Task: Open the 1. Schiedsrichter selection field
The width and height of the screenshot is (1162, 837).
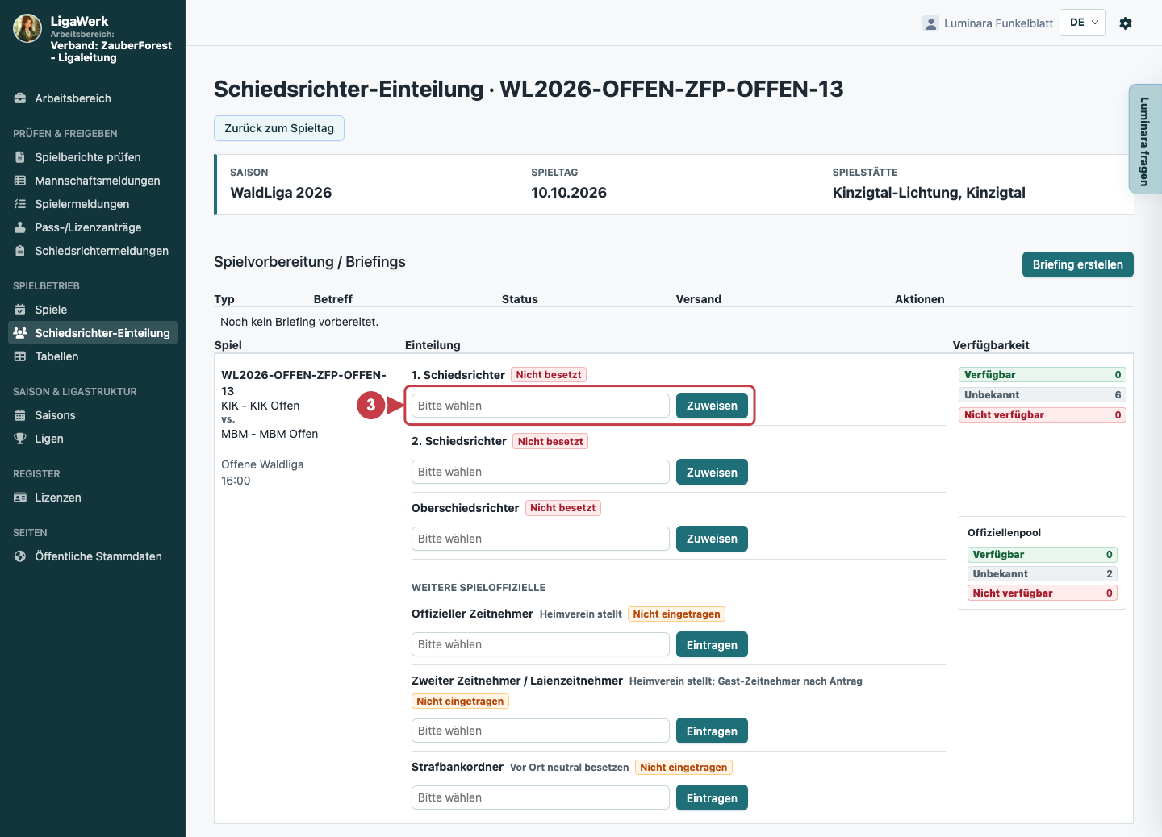Action: (541, 406)
